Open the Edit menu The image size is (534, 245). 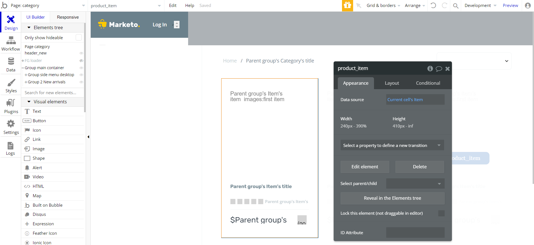click(x=173, y=6)
